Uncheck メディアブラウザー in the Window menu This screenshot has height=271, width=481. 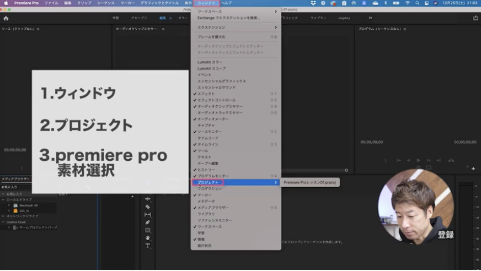point(236,208)
